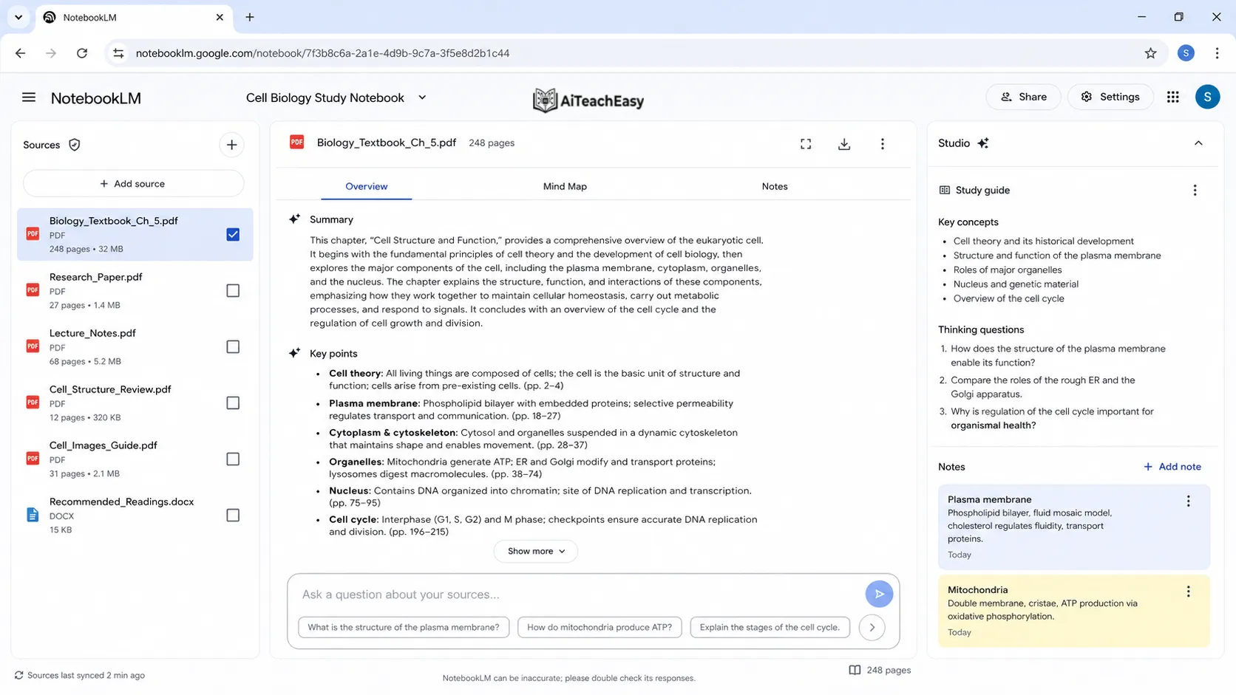Click the book pages icon at bottom
1236x695 pixels.
pyautogui.click(x=855, y=670)
